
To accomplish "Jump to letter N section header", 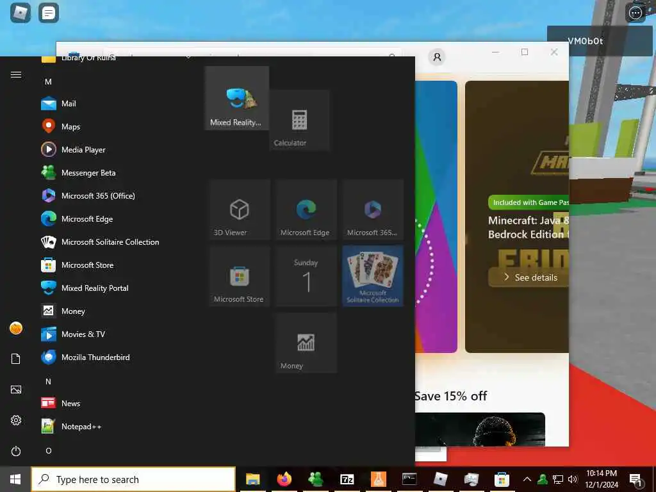I will pos(49,382).
